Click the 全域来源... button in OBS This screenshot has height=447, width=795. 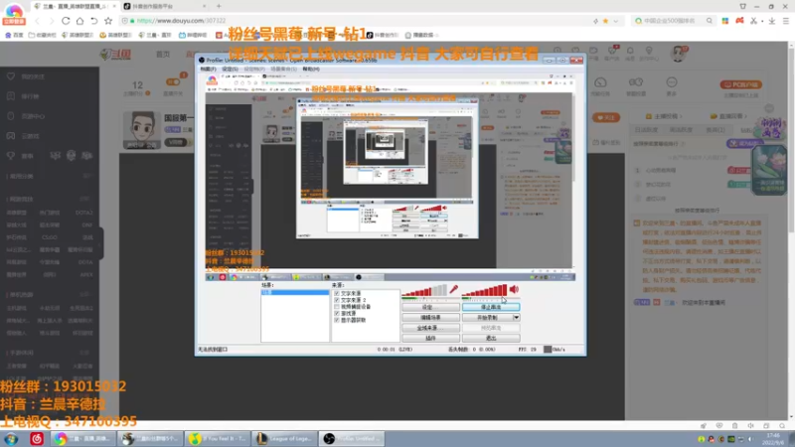pos(430,328)
